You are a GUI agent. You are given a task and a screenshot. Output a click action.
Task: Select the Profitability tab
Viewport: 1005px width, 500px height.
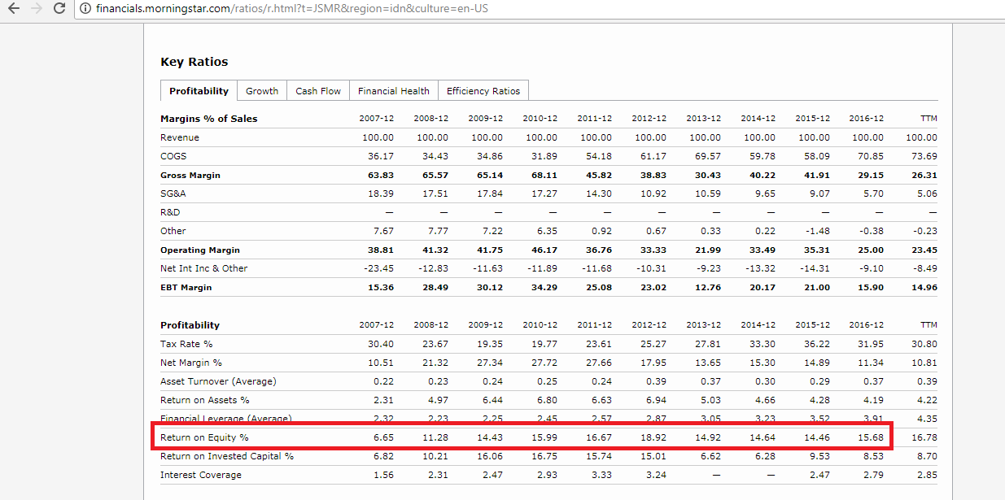point(199,90)
